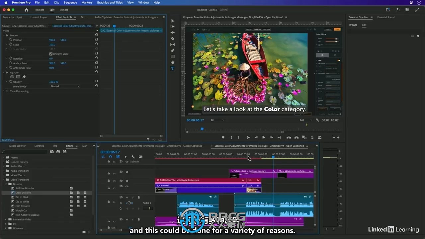This screenshot has height=239, width=425.
Task: Expand the Time Remapping section
Action: click(x=3, y=91)
